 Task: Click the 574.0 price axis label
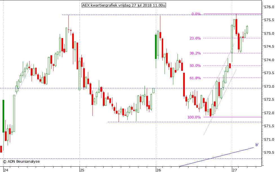click(x=269, y=60)
